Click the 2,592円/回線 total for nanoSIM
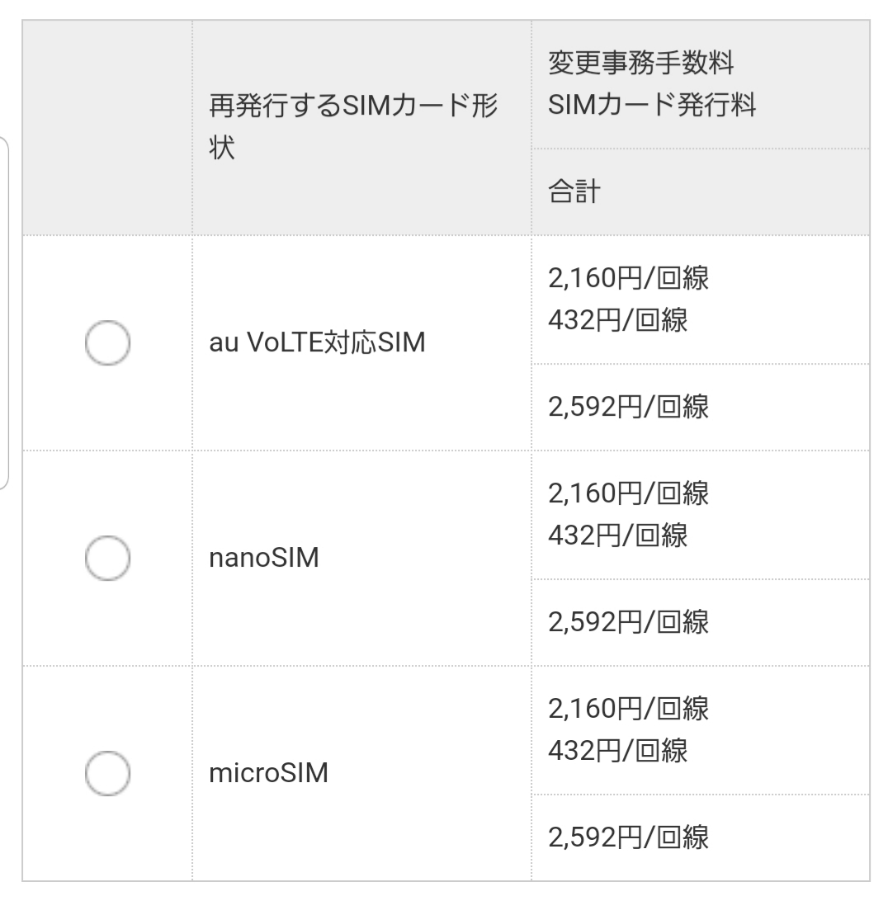 tap(628, 623)
